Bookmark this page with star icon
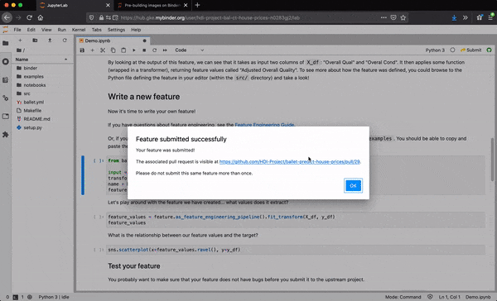Image resolution: width=497 pixels, height=301 pixels. click(403, 17)
